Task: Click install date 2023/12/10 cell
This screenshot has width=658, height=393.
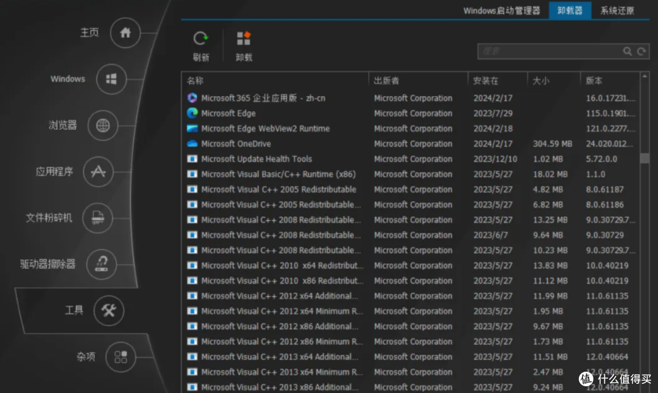Action: [495, 158]
